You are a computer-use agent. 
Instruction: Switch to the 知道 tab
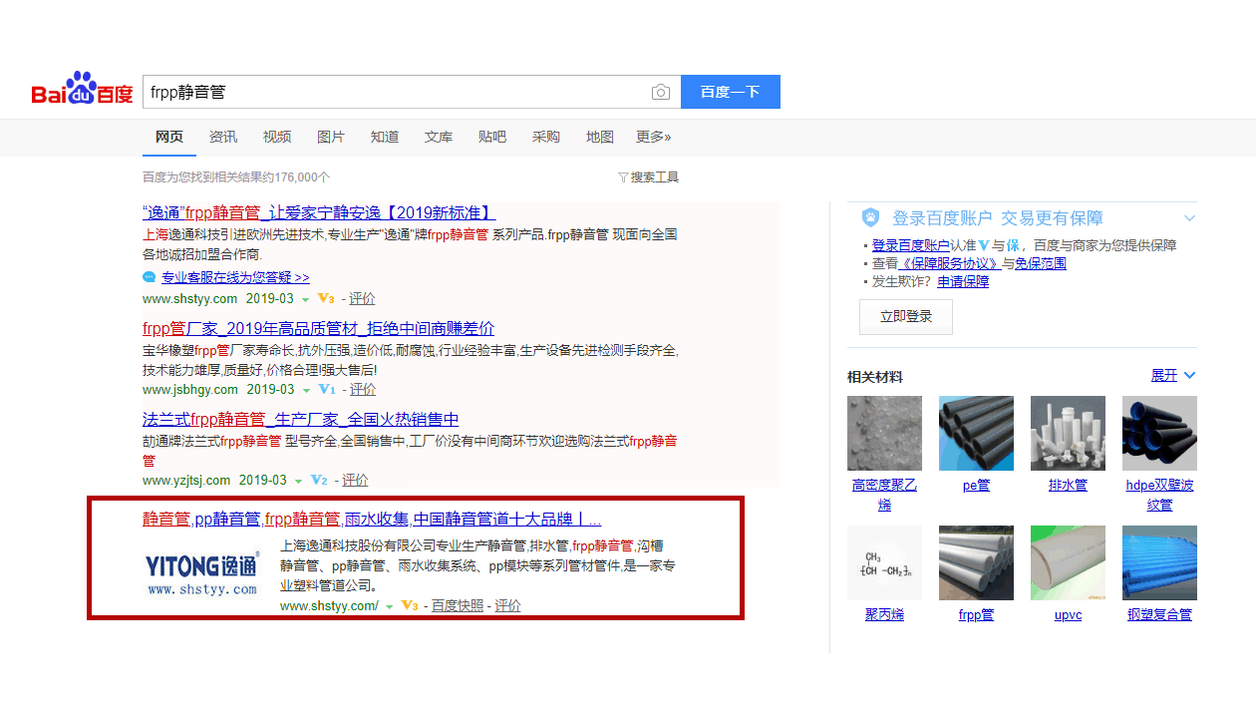pyautogui.click(x=385, y=137)
